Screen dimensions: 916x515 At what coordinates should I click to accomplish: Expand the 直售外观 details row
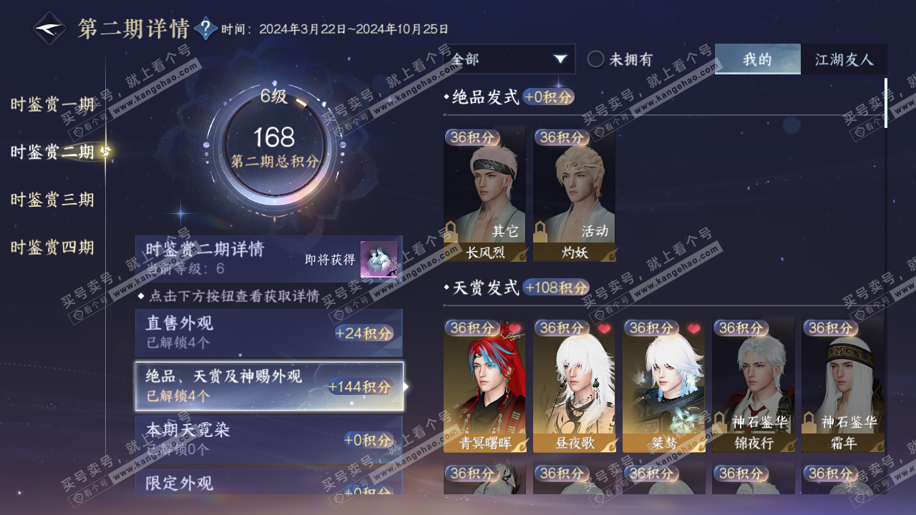[x=269, y=333]
